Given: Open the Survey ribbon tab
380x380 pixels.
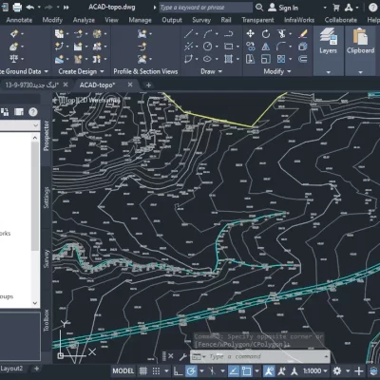Looking at the screenshot, I should click(201, 20).
